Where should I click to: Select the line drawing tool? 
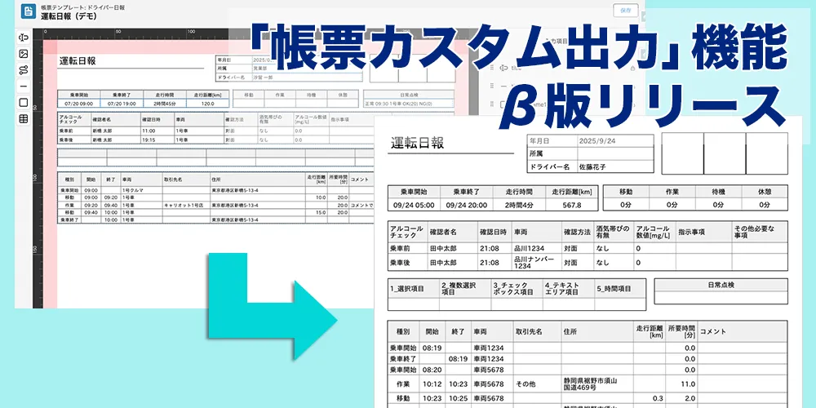pos(23,86)
